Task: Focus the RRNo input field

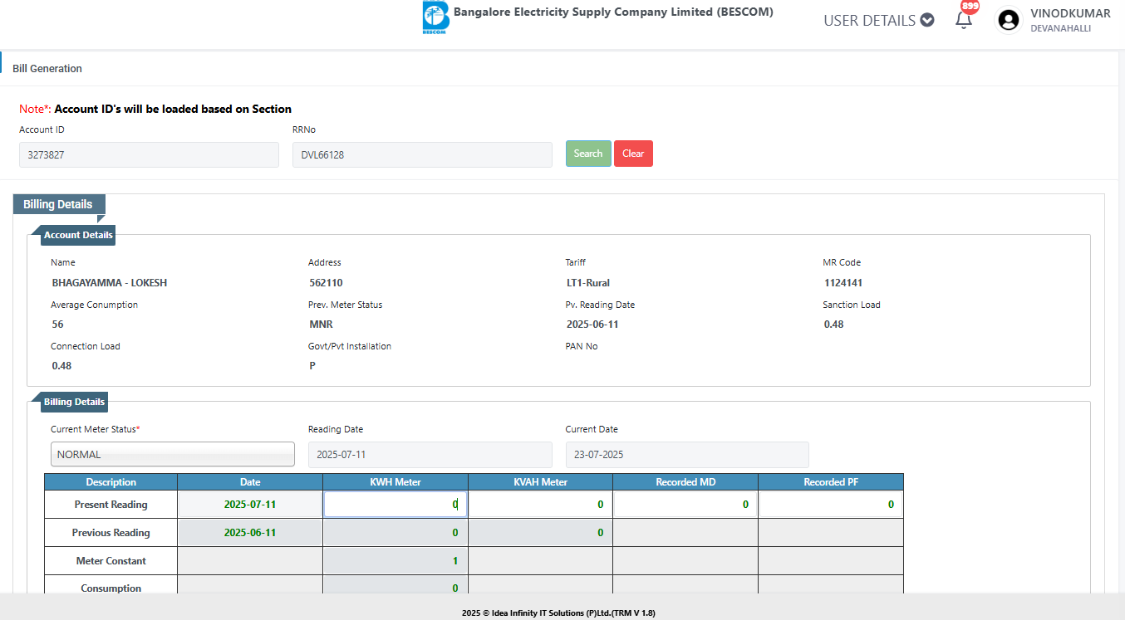Action: [422, 154]
